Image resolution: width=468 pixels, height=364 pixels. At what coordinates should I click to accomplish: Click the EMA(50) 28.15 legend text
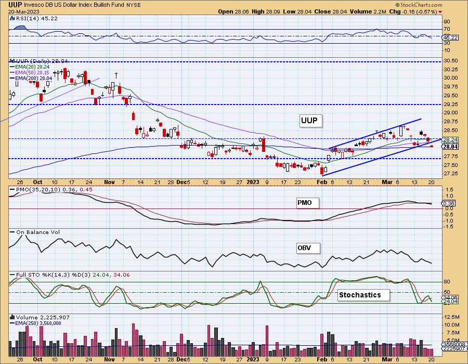point(32,72)
